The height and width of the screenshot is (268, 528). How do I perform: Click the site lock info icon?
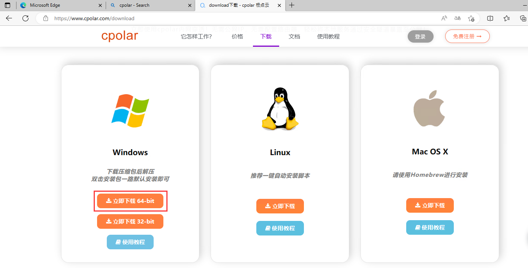[x=46, y=18]
